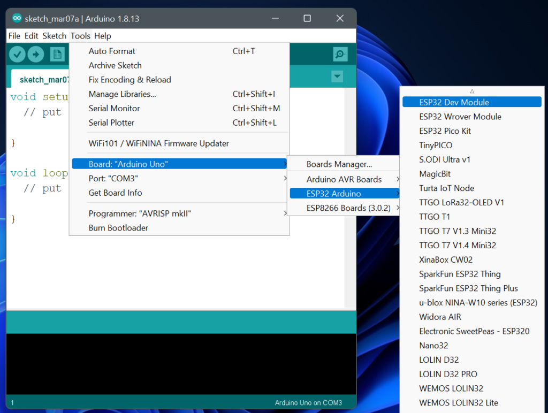The width and height of the screenshot is (548, 413).
Task: Select XinaBox CW02 board
Action: pyautogui.click(x=472, y=259)
